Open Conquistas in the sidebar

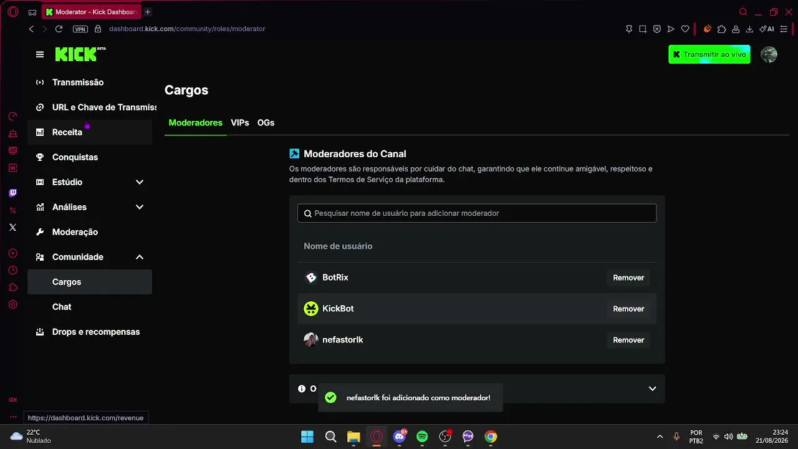90,157
